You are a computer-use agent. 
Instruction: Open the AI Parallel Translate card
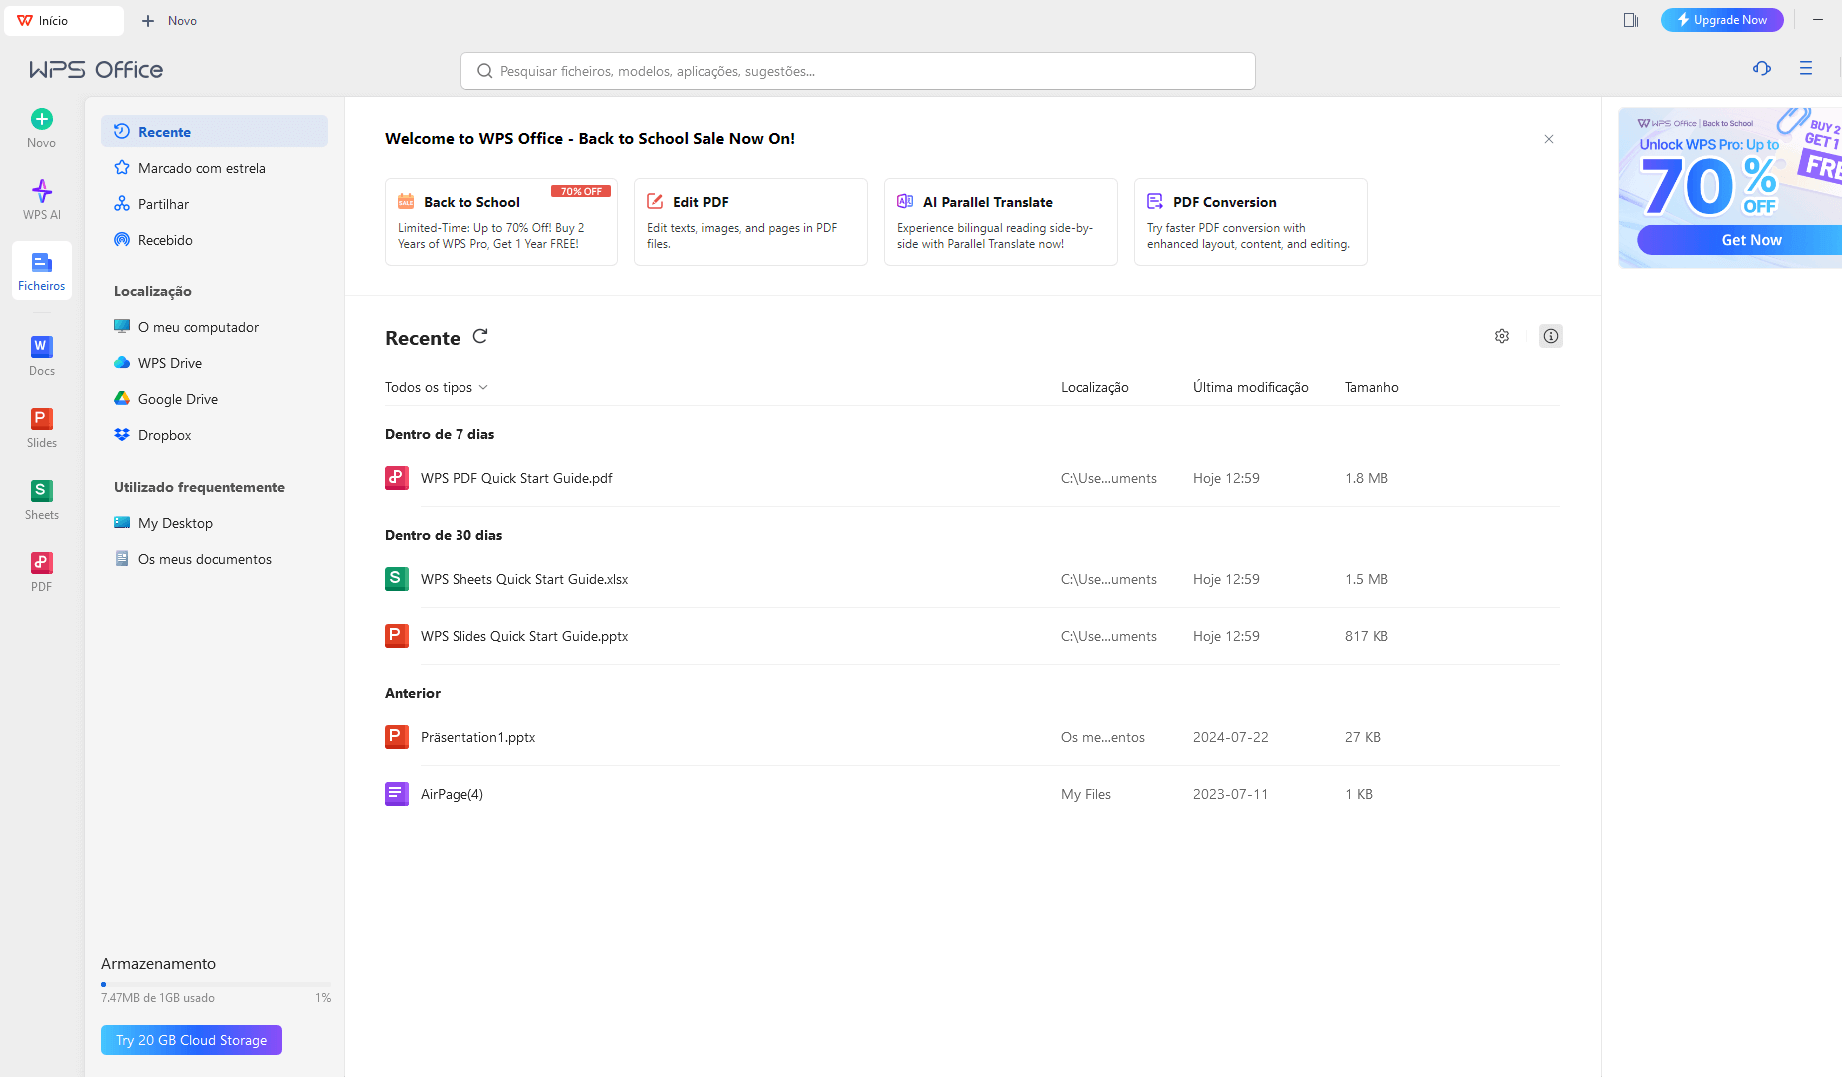(x=1001, y=222)
